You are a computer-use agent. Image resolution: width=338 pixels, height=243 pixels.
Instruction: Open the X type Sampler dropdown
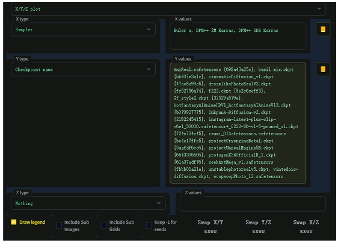pyautogui.click(x=83, y=29)
